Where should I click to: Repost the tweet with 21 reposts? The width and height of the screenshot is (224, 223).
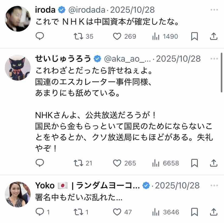(x=83, y=163)
